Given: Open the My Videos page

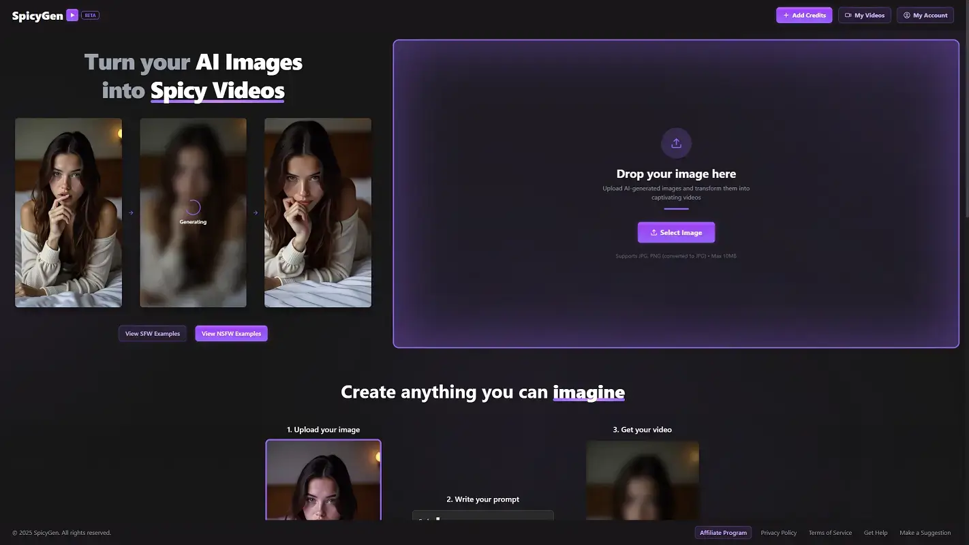Looking at the screenshot, I should (x=864, y=15).
